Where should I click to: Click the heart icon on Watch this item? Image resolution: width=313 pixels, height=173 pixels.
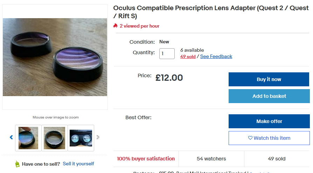point(250,138)
